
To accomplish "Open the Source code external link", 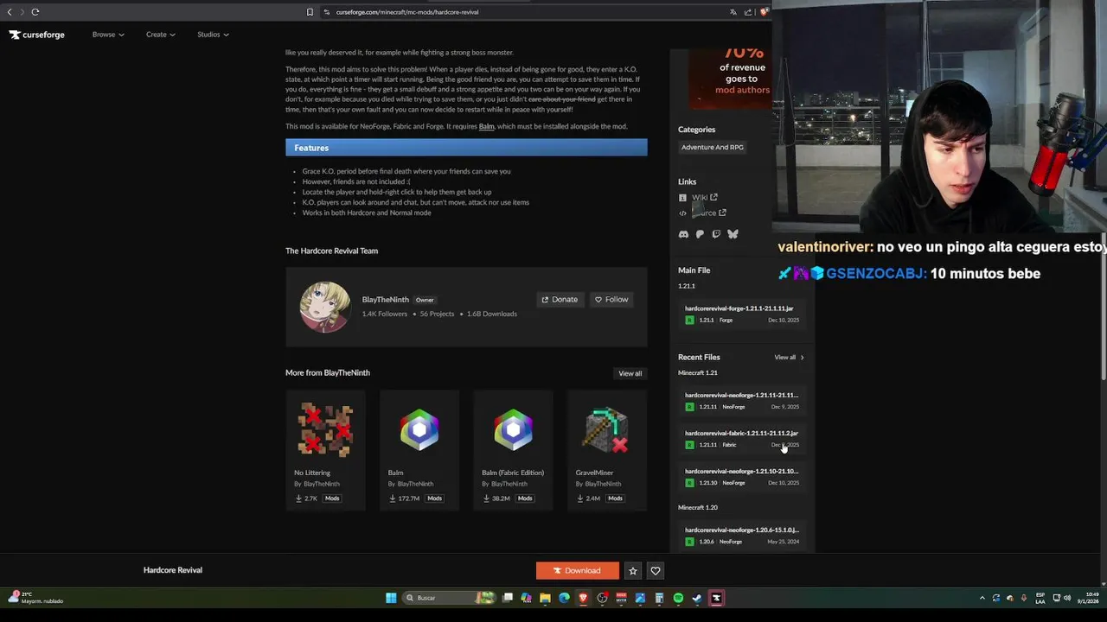I will coord(711,213).
